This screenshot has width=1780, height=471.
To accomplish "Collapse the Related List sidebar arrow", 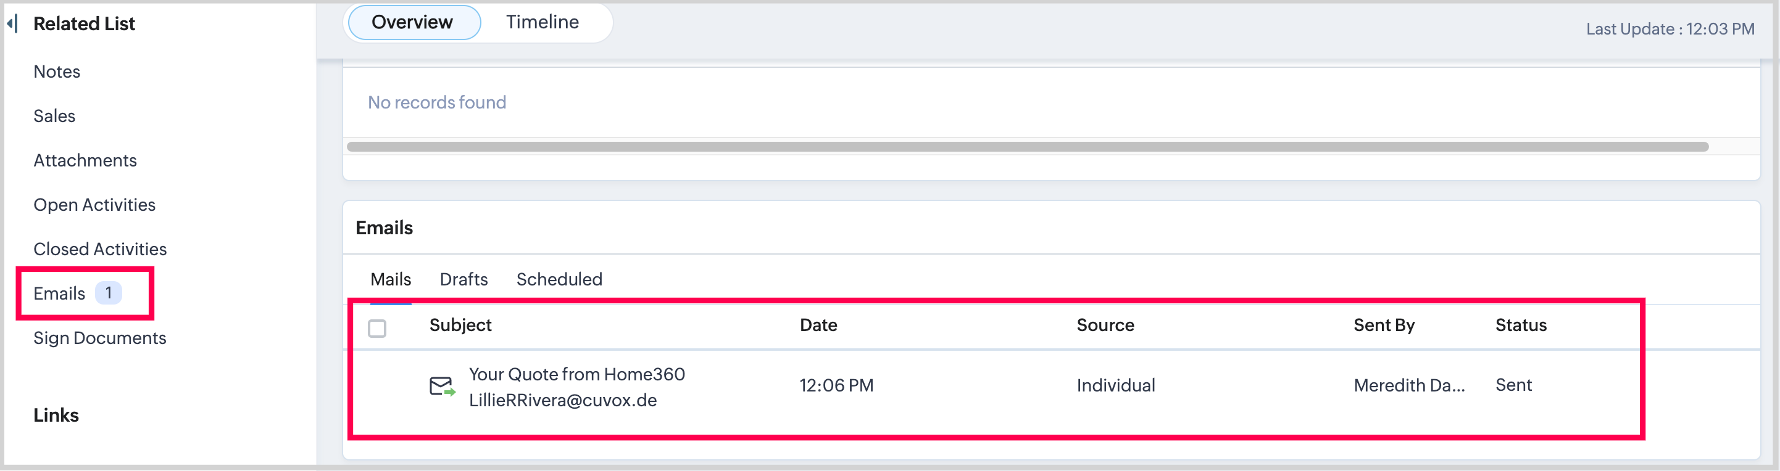I will coord(12,23).
